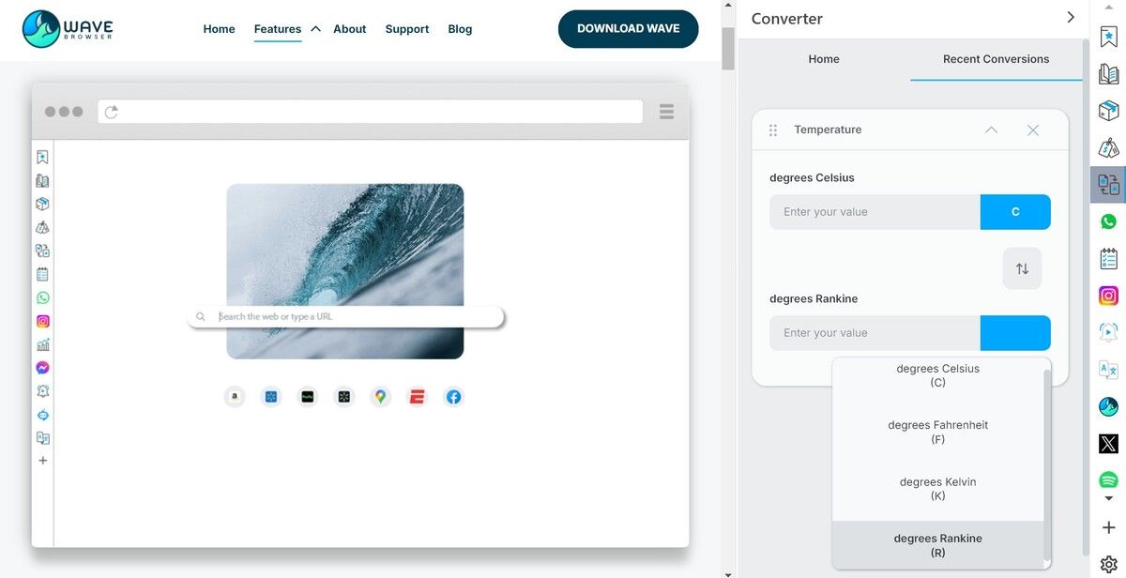The width and height of the screenshot is (1126, 578).
Task: Open the notes checklist sidebar icon
Action: coord(1108,259)
